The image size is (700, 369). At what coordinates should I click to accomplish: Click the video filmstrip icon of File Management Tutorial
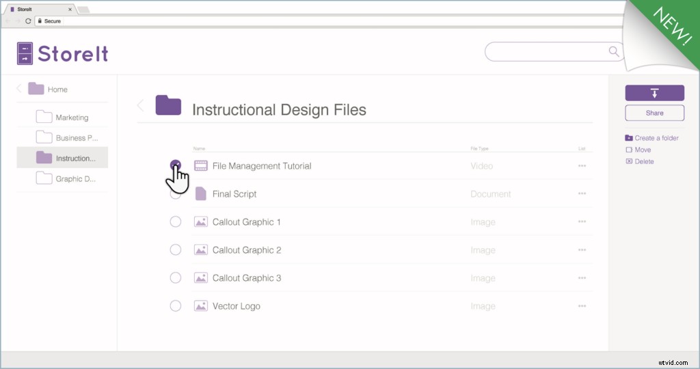pyautogui.click(x=201, y=165)
